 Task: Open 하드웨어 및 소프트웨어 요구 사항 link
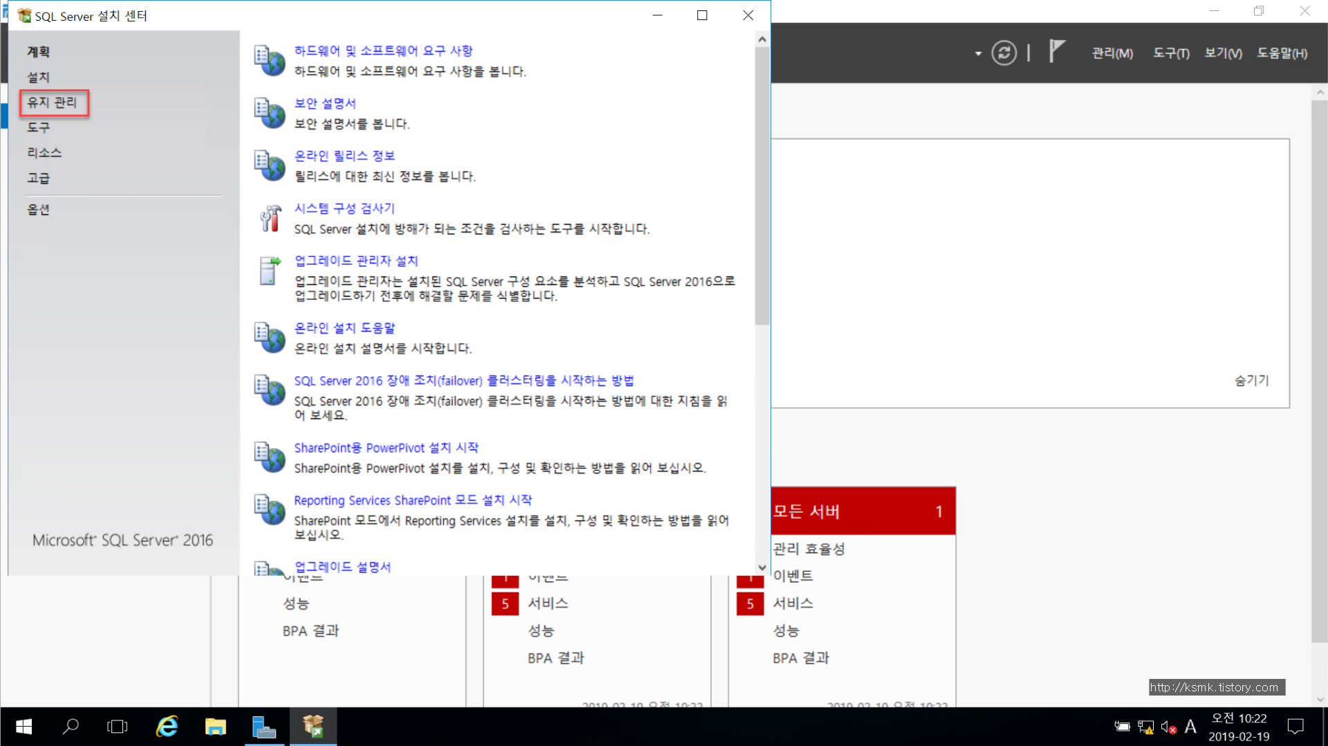(383, 50)
